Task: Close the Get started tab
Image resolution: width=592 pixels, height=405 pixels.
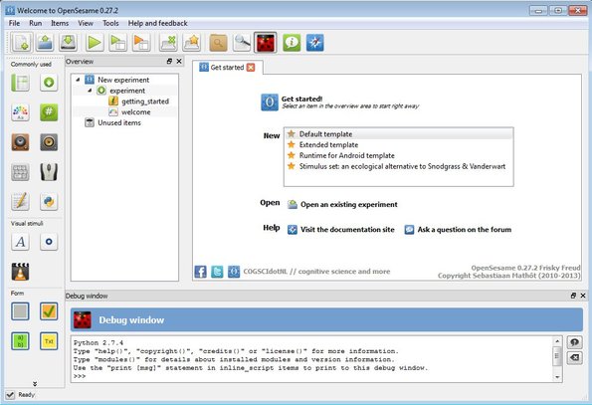Action: 251,68
